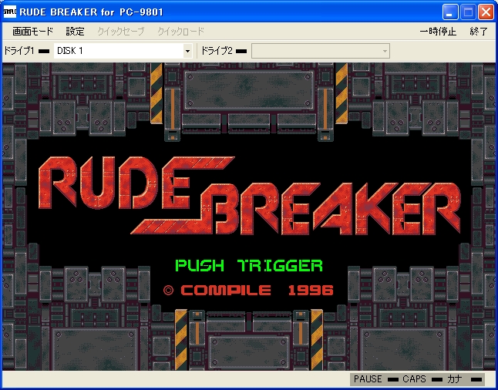Click the PUSH TRIGGER prompt
The image size is (498, 390).
pos(249,265)
